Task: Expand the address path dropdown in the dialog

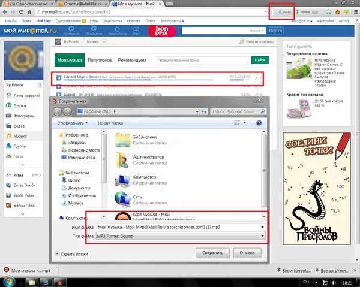Action: [197, 111]
